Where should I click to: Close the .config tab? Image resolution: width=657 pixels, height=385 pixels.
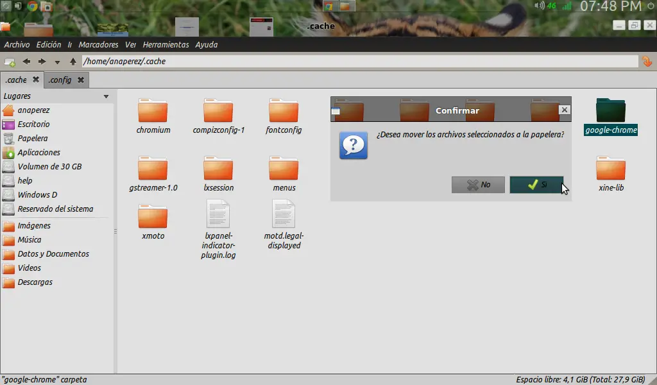coord(81,80)
